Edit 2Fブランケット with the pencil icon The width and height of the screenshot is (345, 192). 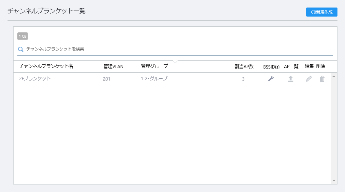[309, 79]
